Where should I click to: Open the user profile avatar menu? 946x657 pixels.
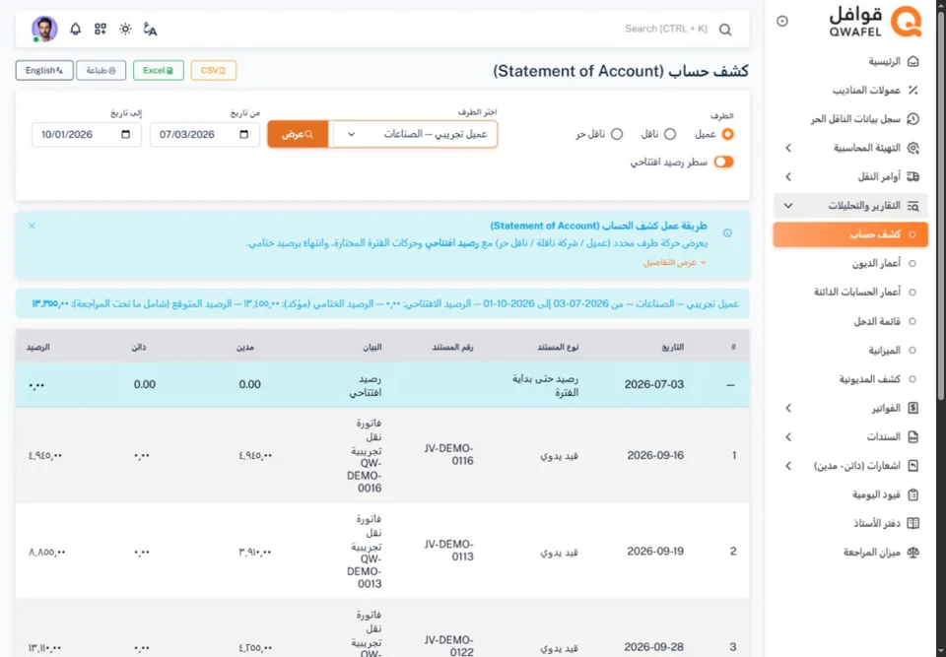(44, 29)
